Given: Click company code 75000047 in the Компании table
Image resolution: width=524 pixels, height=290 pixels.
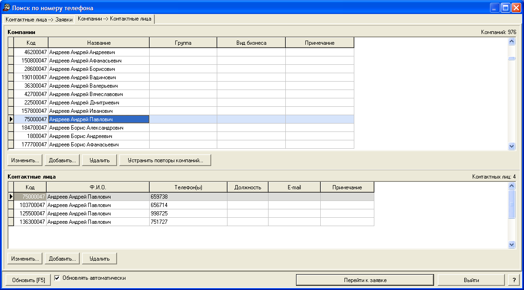Looking at the screenshot, I should pos(31,119).
